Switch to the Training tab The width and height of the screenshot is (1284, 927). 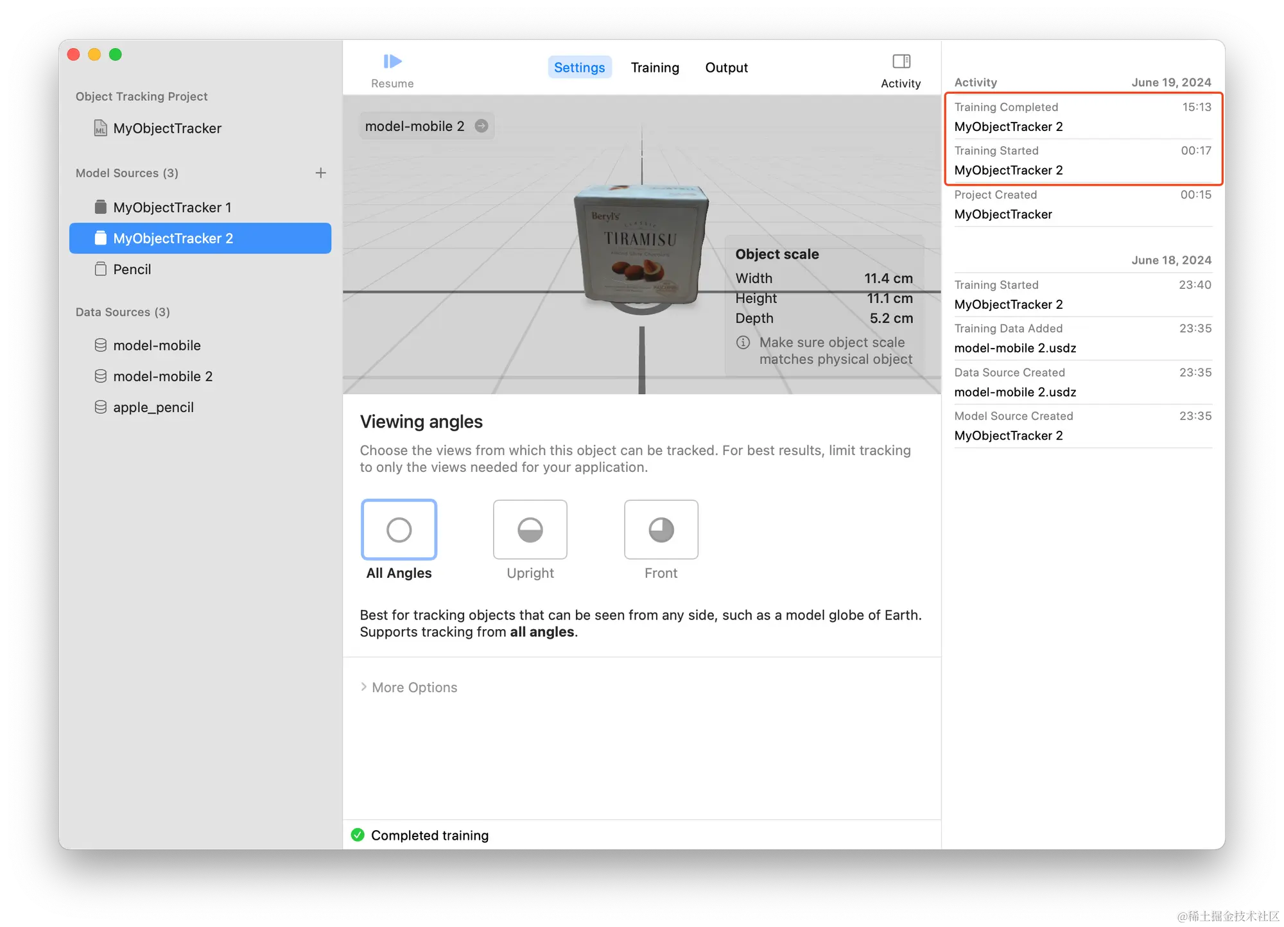click(x=655, y=67)
